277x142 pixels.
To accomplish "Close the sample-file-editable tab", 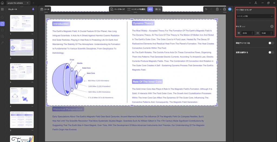I will click(x=27, y=3).
